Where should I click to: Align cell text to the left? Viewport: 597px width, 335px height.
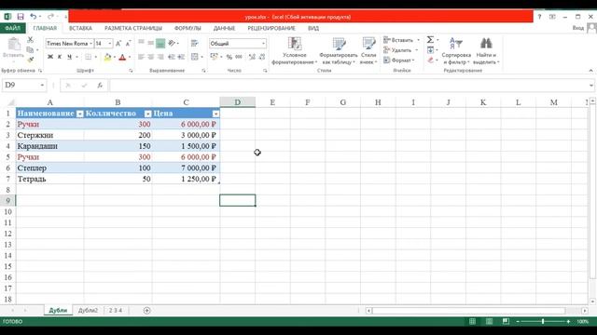tap(141, 57)
